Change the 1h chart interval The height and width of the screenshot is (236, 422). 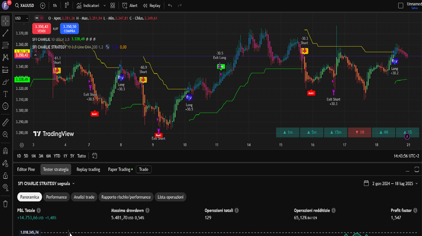coord(55,5)
